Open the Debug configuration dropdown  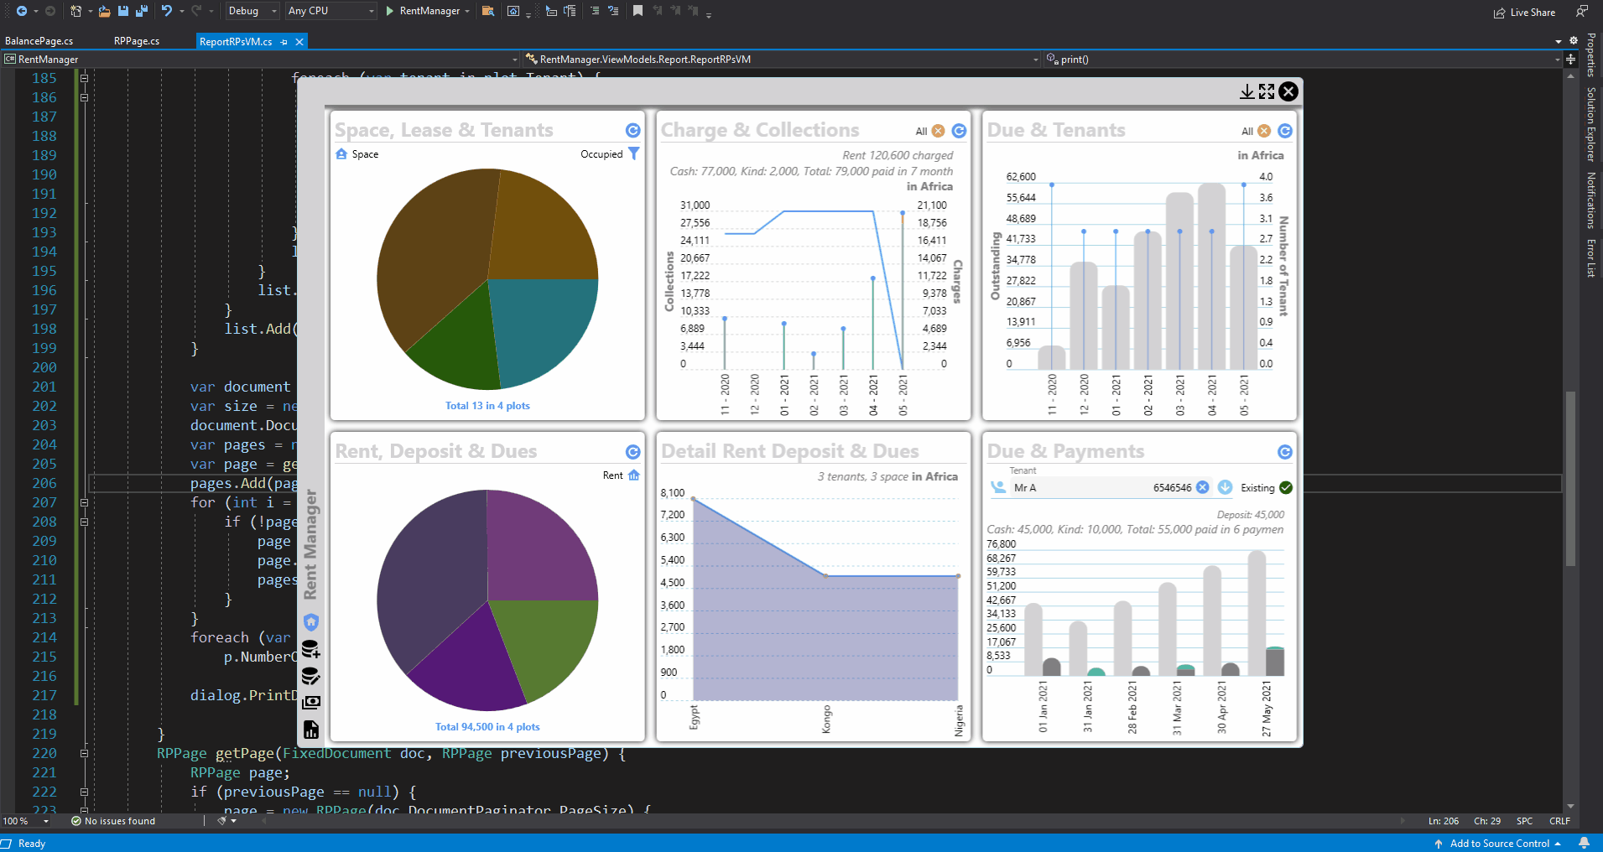coord(252,11)
